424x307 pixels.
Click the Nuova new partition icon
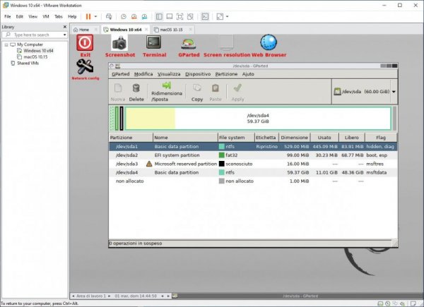click(x=118, y=88)
